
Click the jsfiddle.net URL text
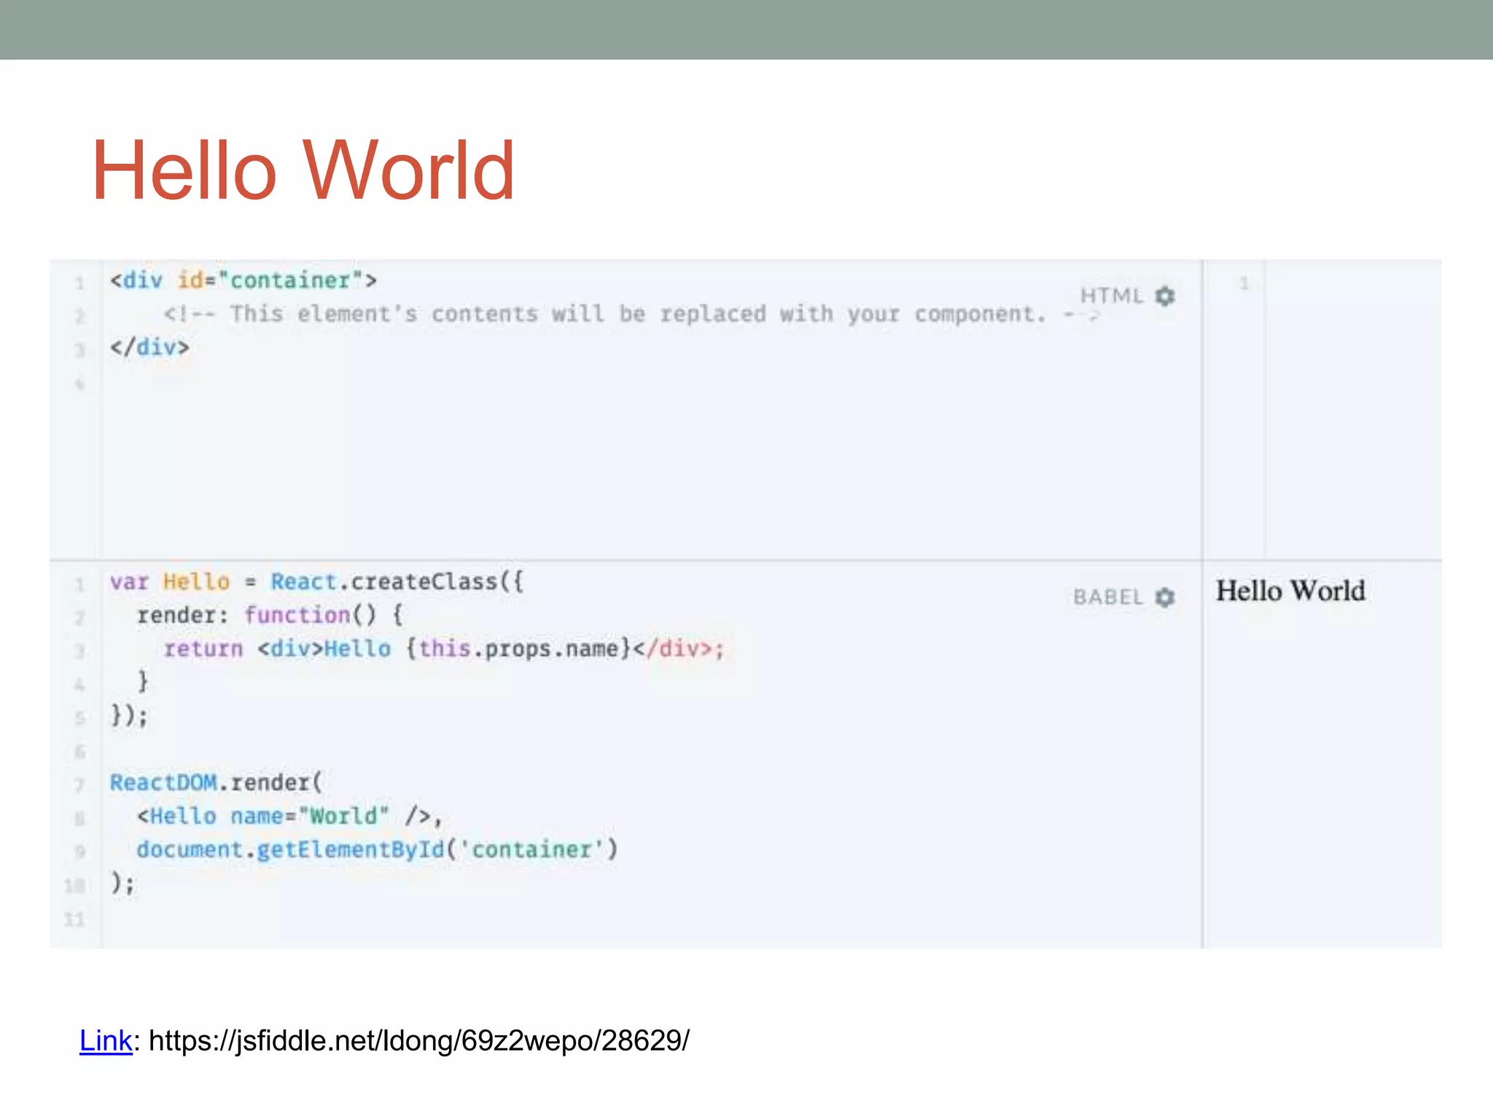coord(419,1040)
